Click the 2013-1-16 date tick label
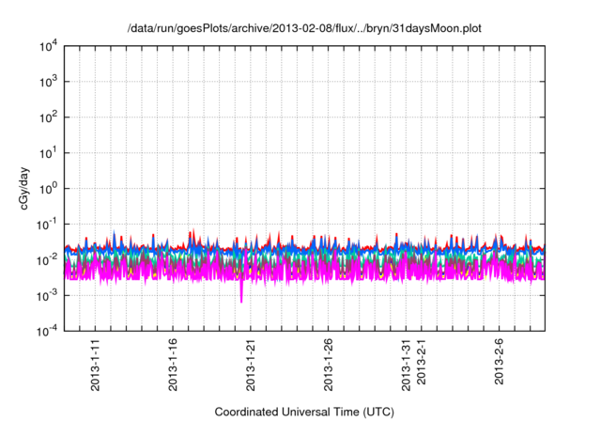 (x=173, y=365)
